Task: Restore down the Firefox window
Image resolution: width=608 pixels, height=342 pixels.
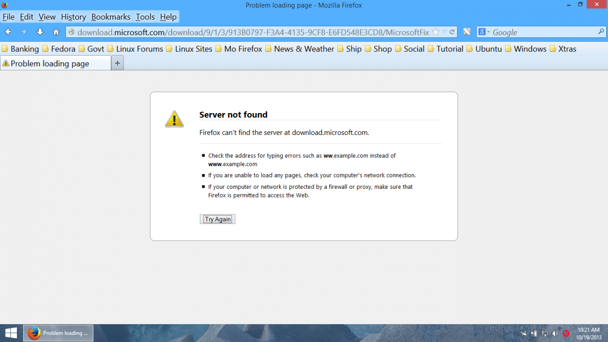Action: (x=580, y=4)
